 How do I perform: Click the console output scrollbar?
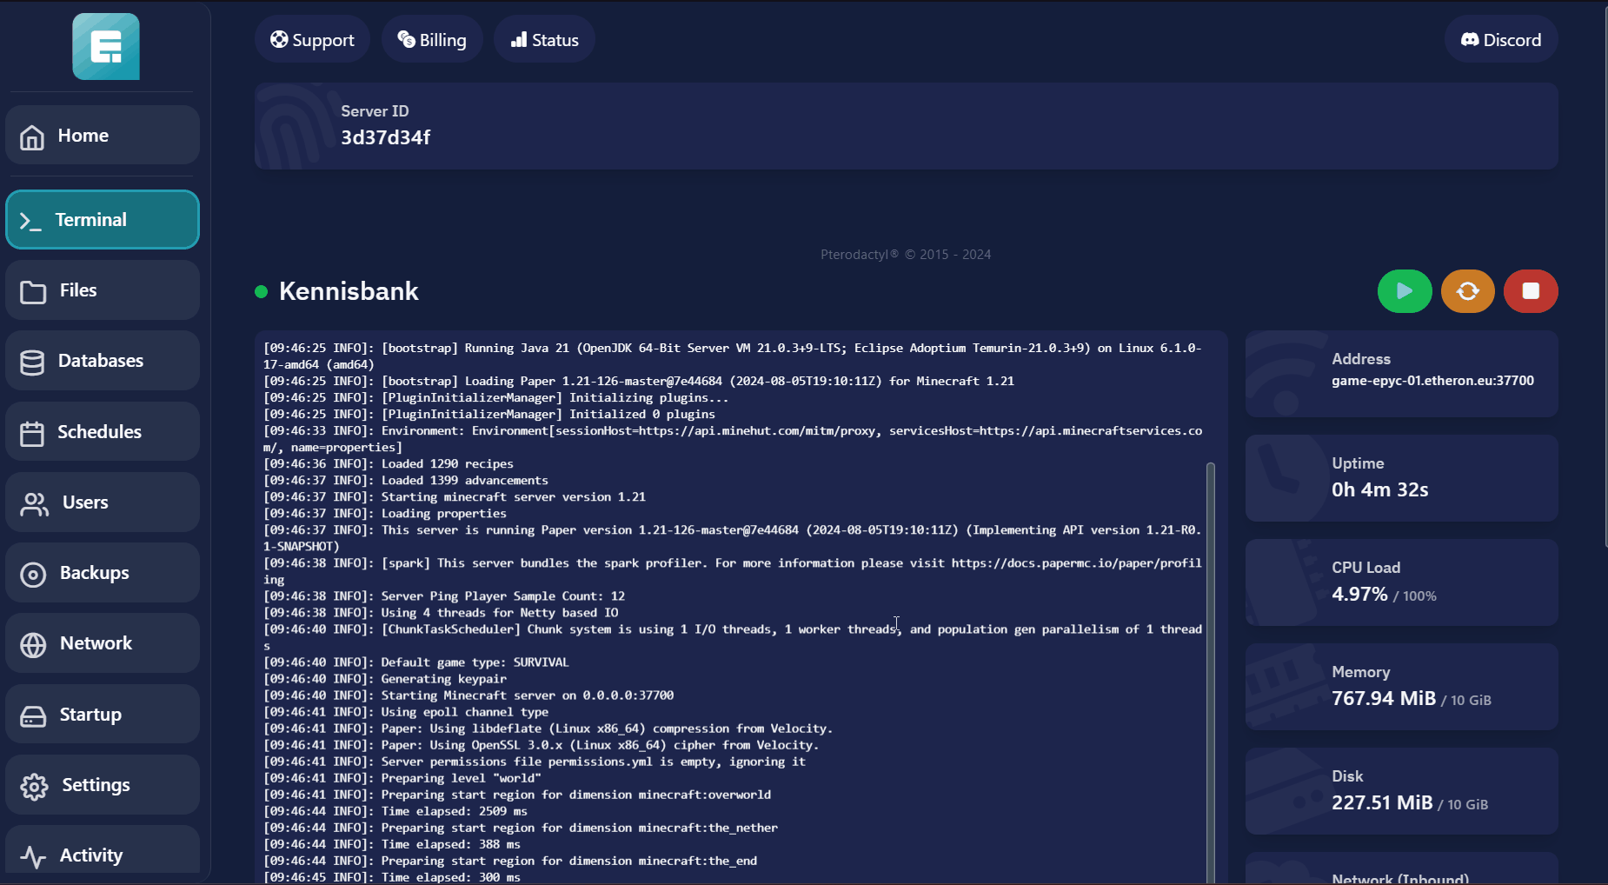[1210, 669]
